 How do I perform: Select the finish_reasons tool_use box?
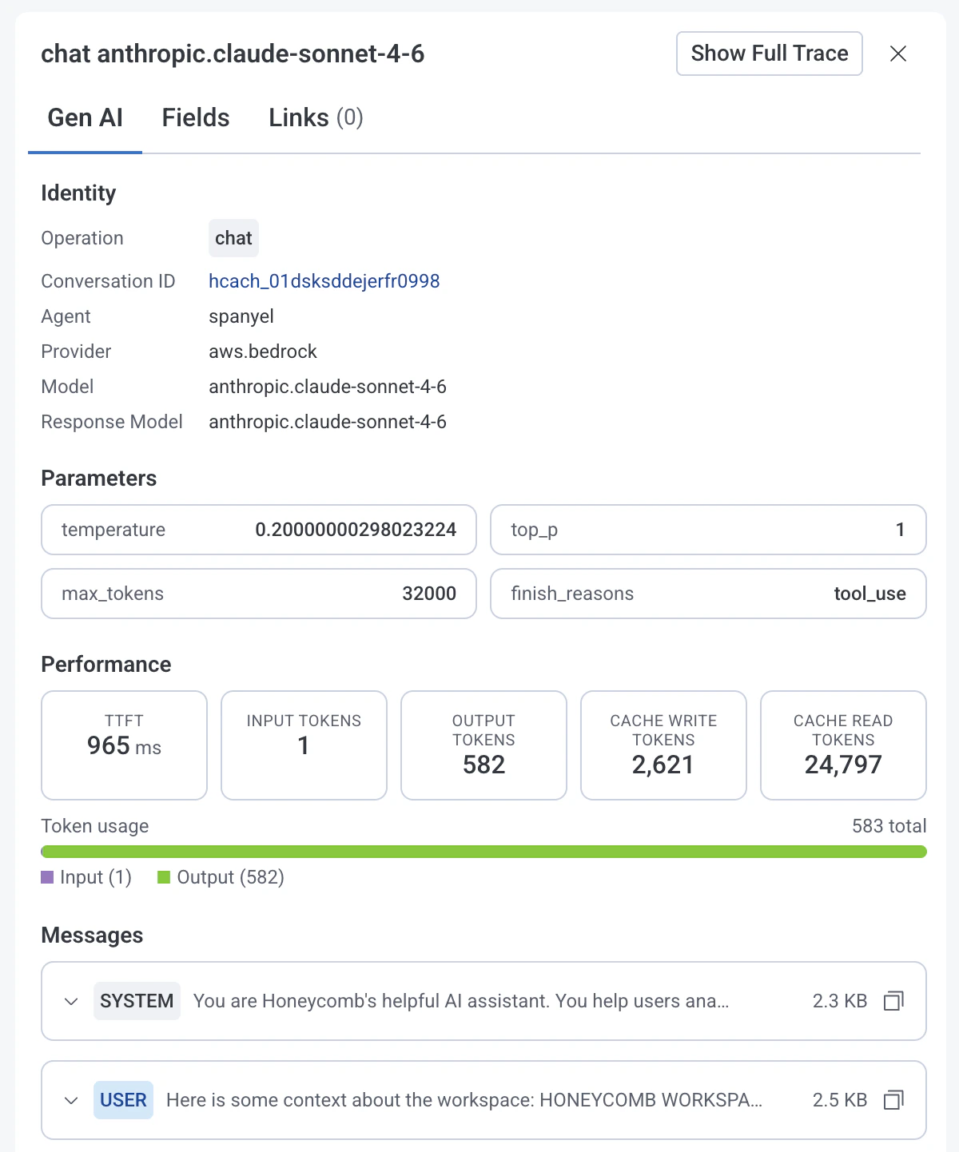708,594
